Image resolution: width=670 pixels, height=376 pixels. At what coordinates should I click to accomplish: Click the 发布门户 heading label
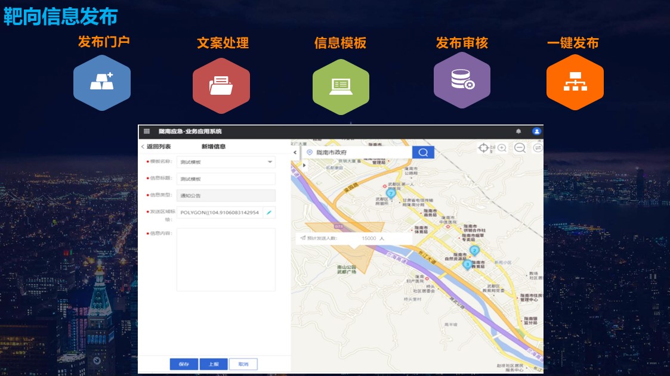[x=104, y=42]
